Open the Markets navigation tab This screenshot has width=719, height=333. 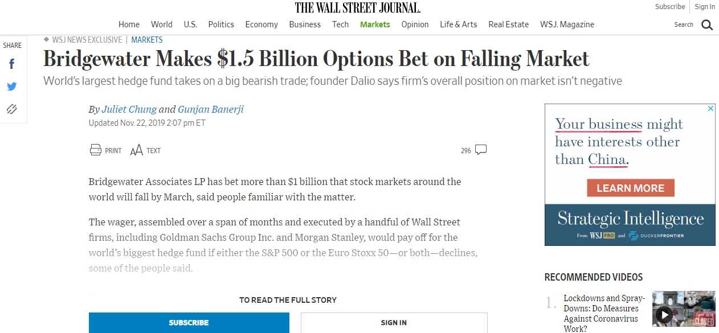pyautogui.click(x=375, y=24)
